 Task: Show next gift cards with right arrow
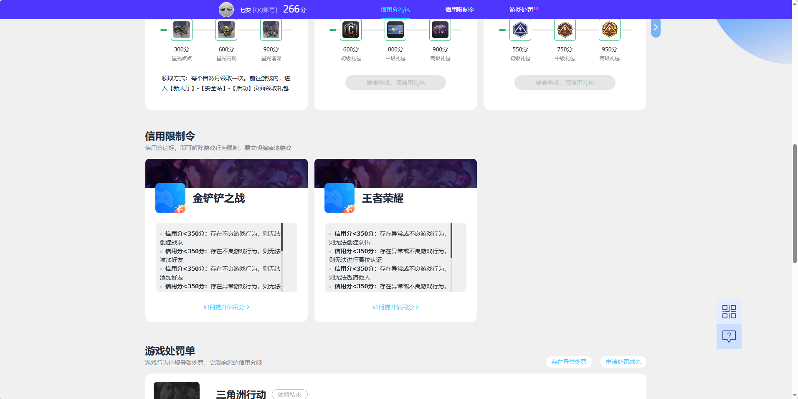pyautogui.click(x=656, y=28)
